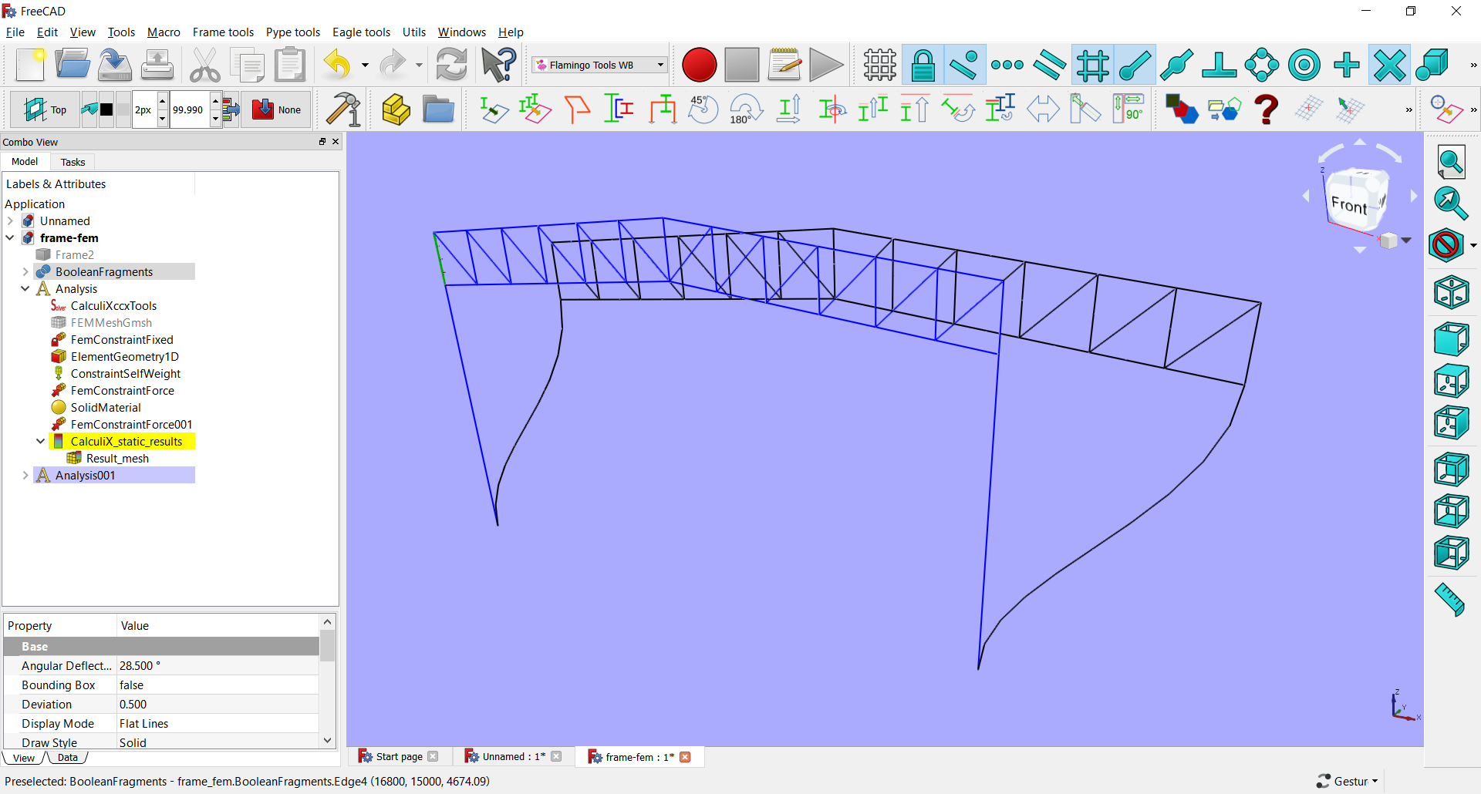This screenshot has height=794, width=1481.
Task: Select the axonometric view cube icon
Action: pos(1452,292)
